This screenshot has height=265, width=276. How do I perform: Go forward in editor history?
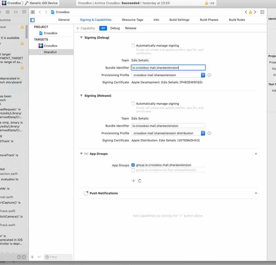tap(46, 12)
